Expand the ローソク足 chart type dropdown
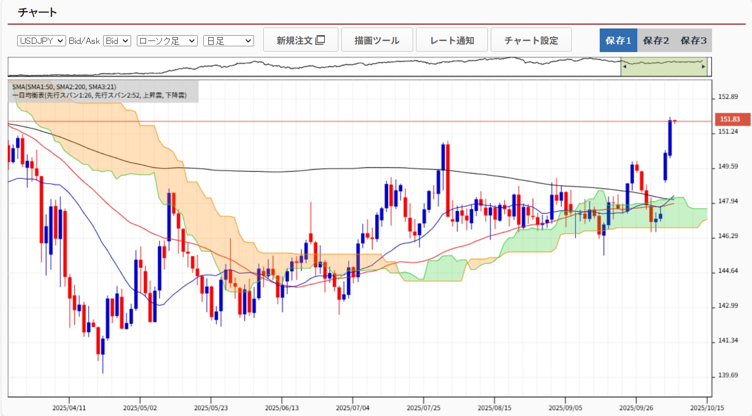Screen dimensions: 752x416 tap(167, 41)
